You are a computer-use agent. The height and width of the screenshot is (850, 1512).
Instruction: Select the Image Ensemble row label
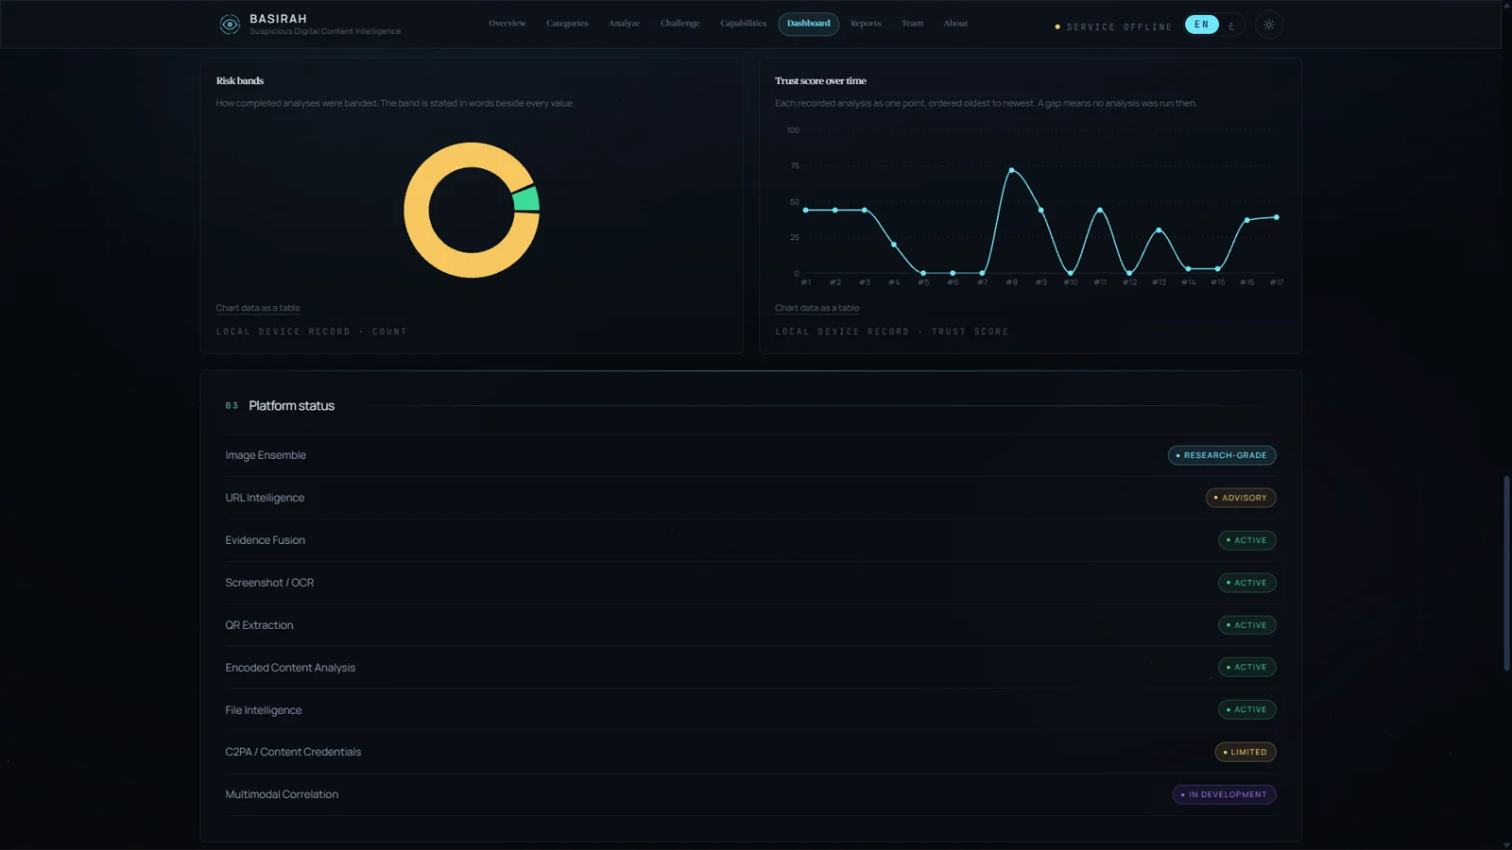pos(266,455)
